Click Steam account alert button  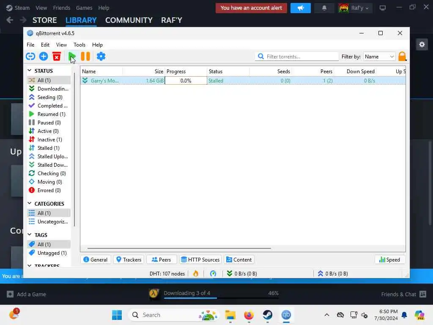(x=251, y=8)
